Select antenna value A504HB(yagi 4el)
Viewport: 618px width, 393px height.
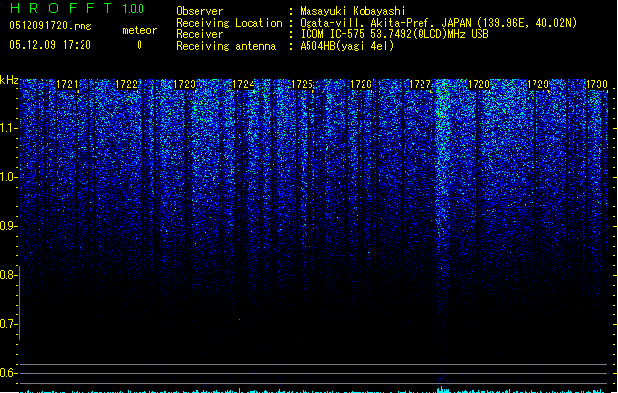[x=347, y=46]
